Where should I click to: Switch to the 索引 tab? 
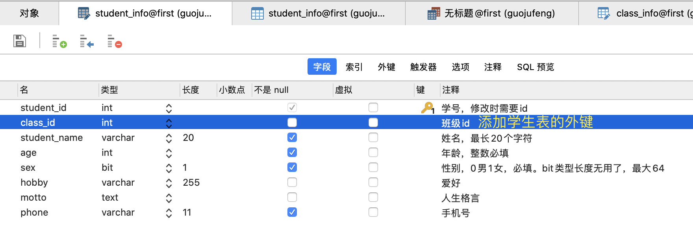pos(354,67)
